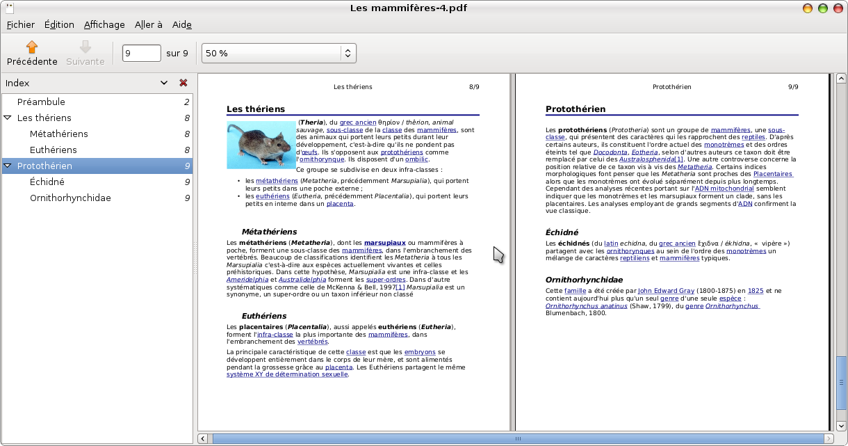Open the Affichage menu

point(104,24)
